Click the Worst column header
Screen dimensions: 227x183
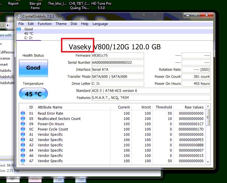pos(142,107)
